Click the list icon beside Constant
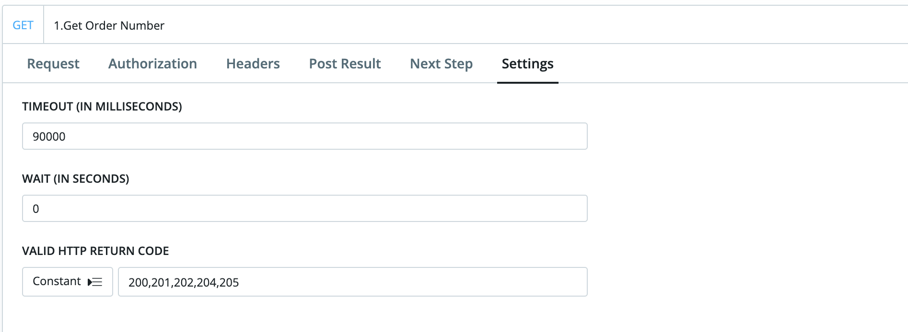Viewport: 908px width, 332px height. (x=95, y=282)
